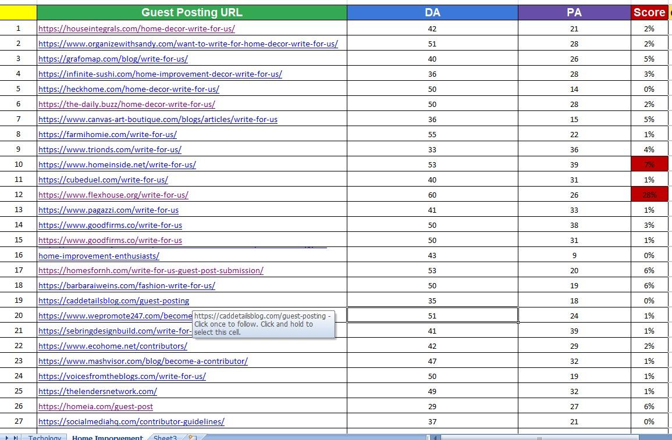
Task: Click the DA value cell in row 20
Action: pos(432,316)
